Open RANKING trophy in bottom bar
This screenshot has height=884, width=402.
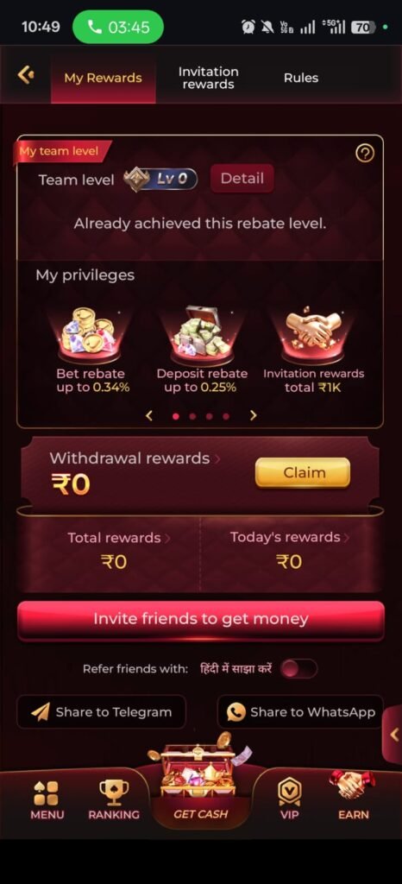point(114,800)
